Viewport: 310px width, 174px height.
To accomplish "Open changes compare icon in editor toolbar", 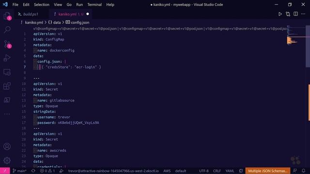I will click(x=288, y=14).
